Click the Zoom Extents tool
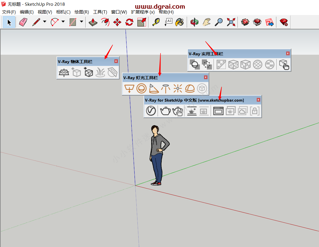The height and width of the screenshot is (247, 319). click(231, 22)
